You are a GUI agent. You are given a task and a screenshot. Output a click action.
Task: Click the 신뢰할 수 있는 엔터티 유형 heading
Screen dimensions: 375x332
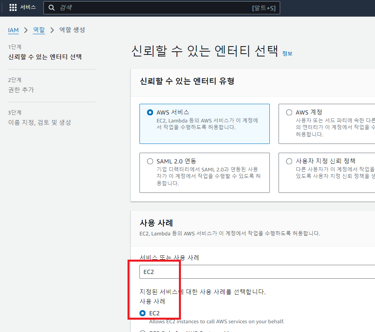pyautogui.click(x=187, y=81)
